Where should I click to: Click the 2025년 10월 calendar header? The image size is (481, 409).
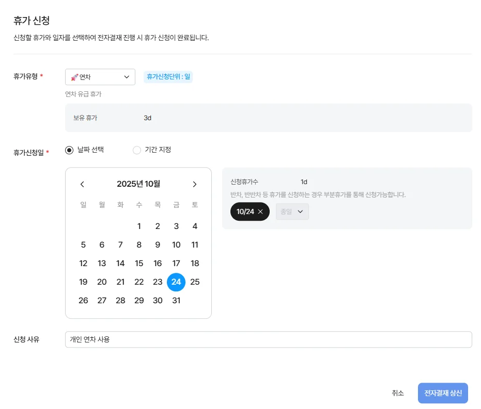tap(138, 184)
